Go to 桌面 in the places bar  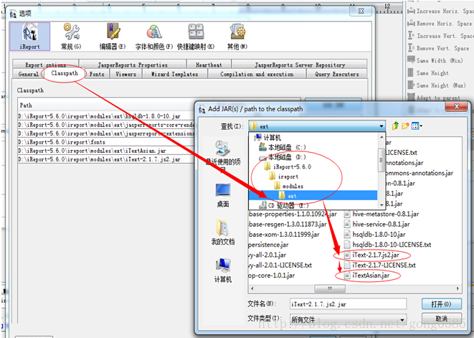[x=223, y=195]
